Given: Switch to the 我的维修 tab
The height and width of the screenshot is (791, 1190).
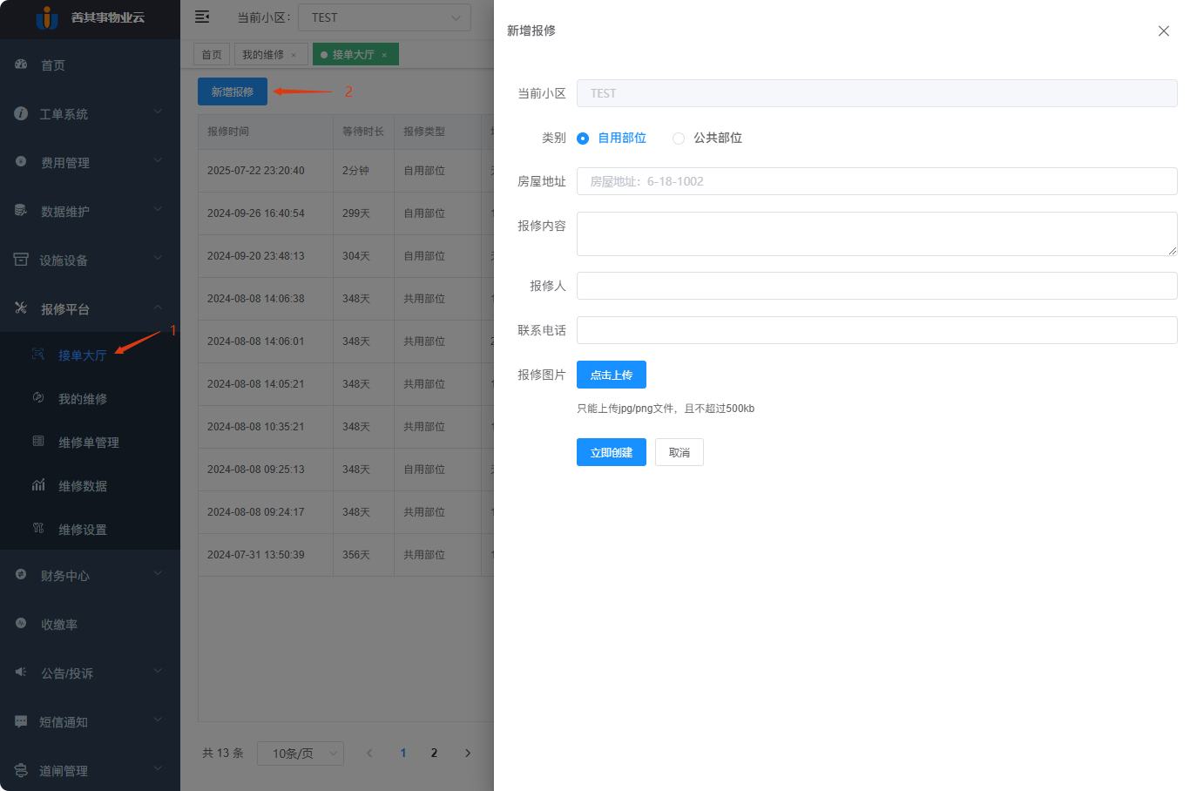Looking at the screenshot, I should 265,53.
